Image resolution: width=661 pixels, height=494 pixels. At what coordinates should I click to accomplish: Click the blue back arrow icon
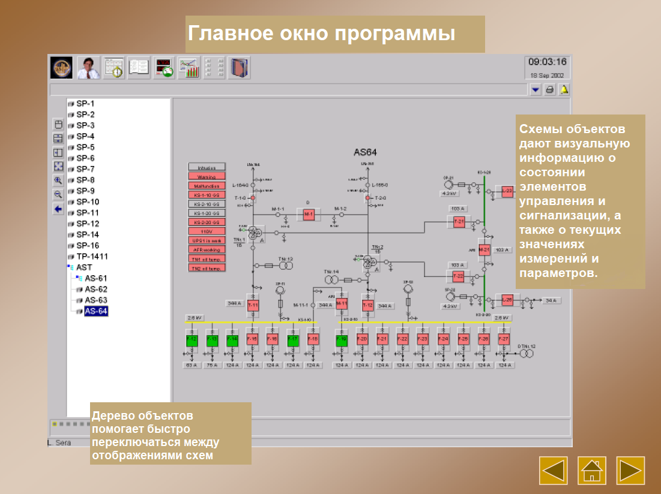click(x=58, y=209)
